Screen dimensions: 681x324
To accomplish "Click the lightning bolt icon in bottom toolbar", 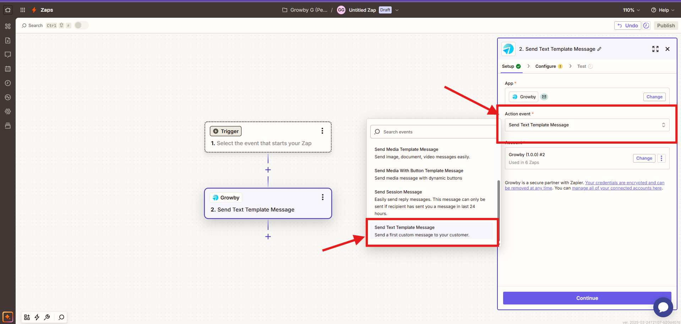I will pos(37,317).
